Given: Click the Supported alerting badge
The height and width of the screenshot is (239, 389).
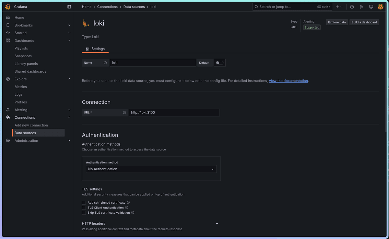Looking at the screenshot, I should pos(312,28).
